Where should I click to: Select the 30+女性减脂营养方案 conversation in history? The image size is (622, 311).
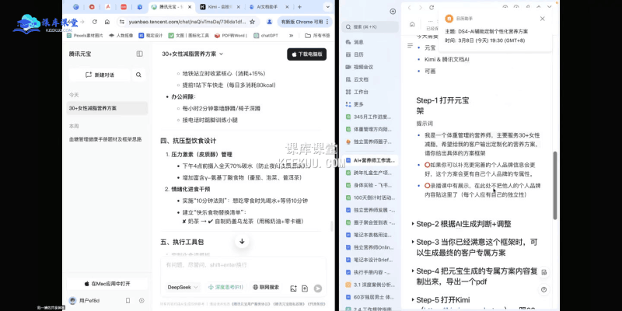[107, 108]
